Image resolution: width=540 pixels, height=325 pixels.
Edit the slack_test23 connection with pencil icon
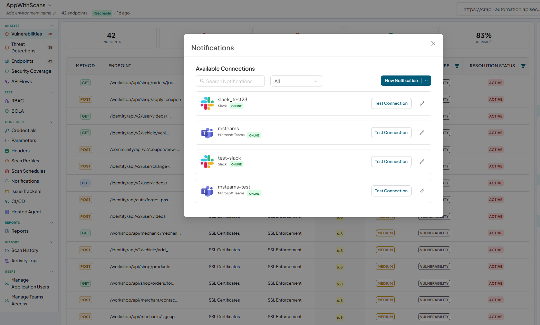422,103
